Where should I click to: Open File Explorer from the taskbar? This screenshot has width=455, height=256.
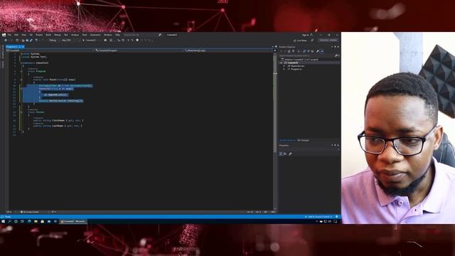coord(36,221)
